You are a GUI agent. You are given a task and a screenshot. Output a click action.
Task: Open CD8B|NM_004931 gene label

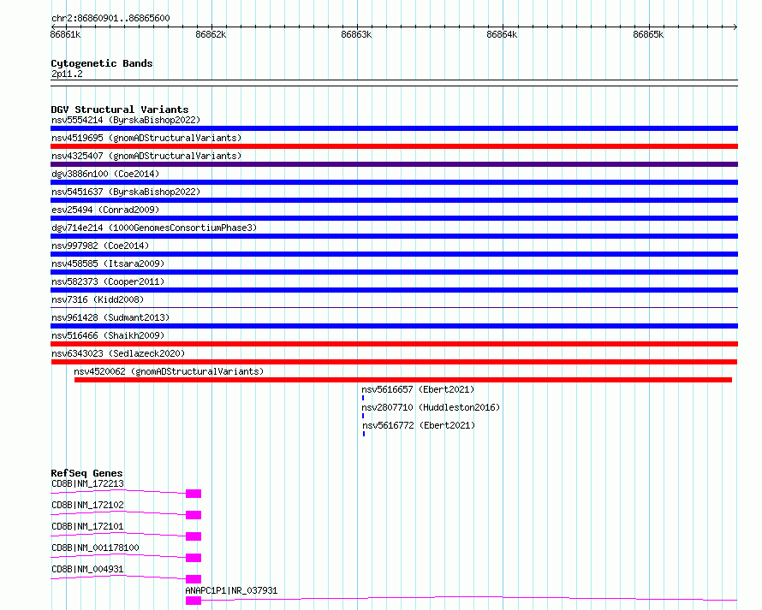coord(87,569)
